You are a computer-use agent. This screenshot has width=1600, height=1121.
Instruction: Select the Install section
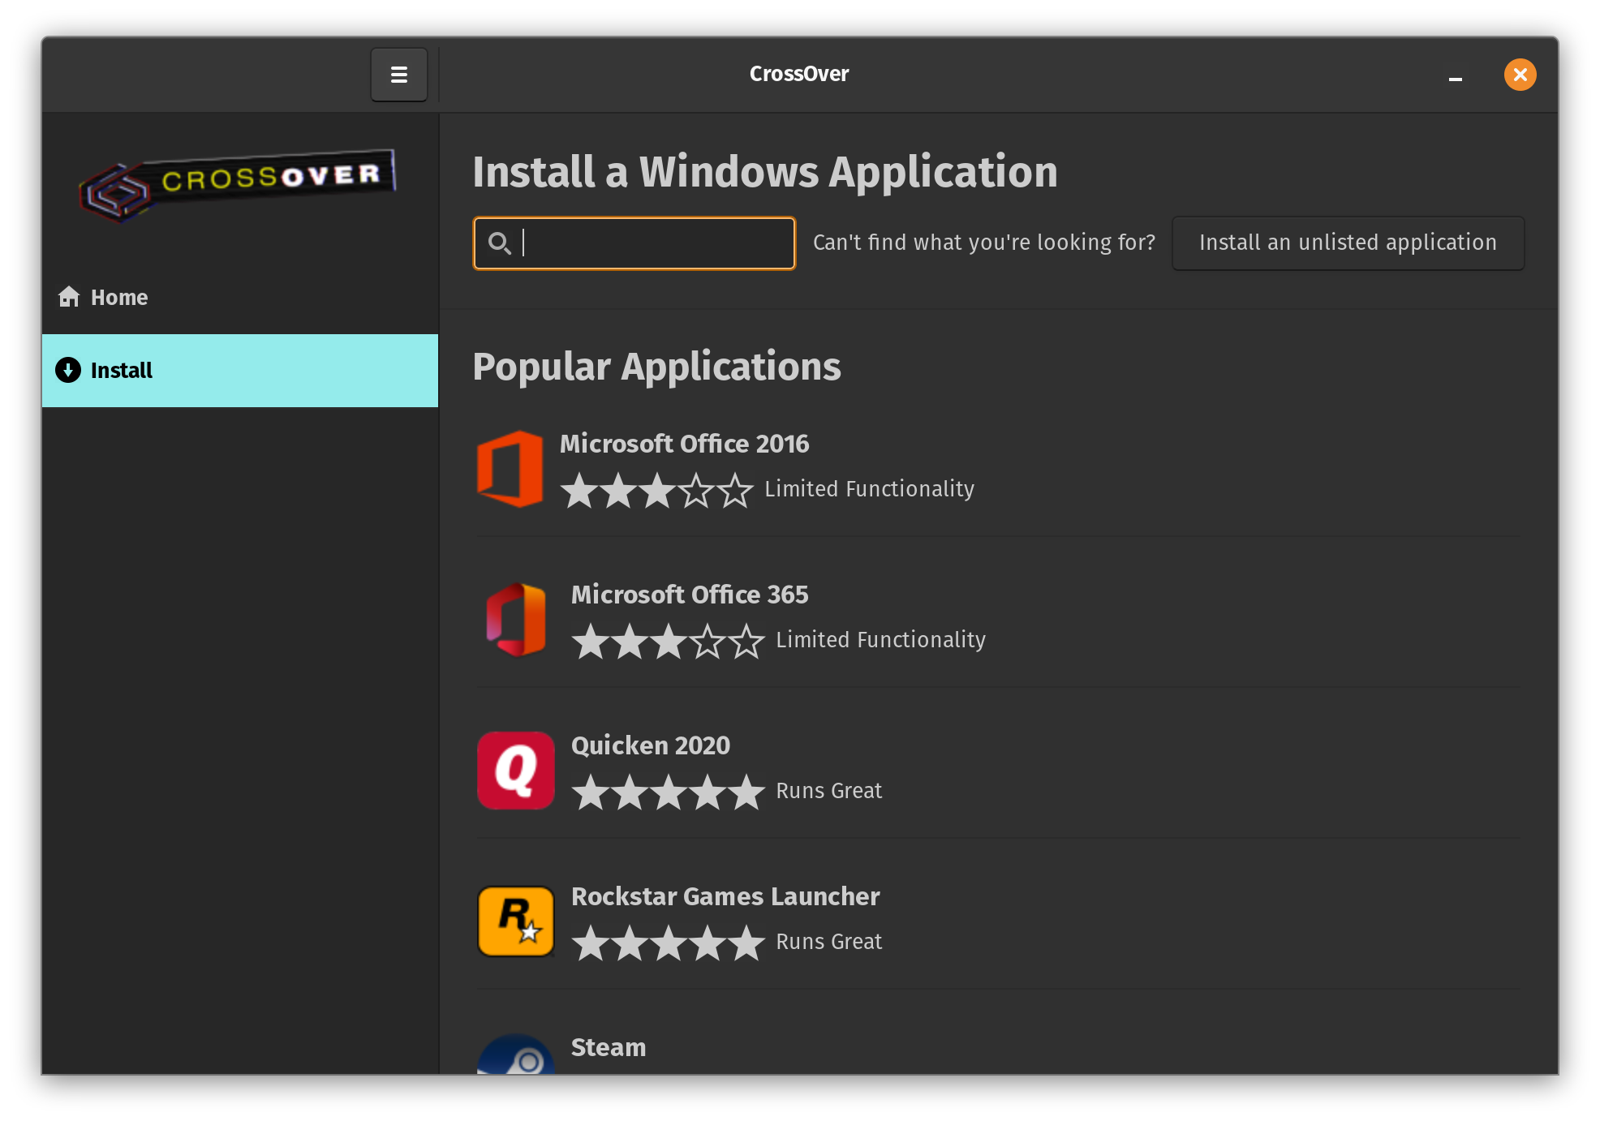click(239, 371)
